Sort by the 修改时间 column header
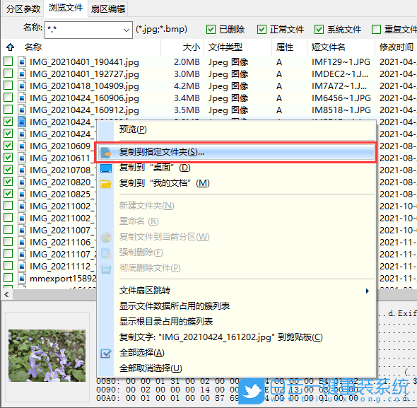 pos(396,47)
